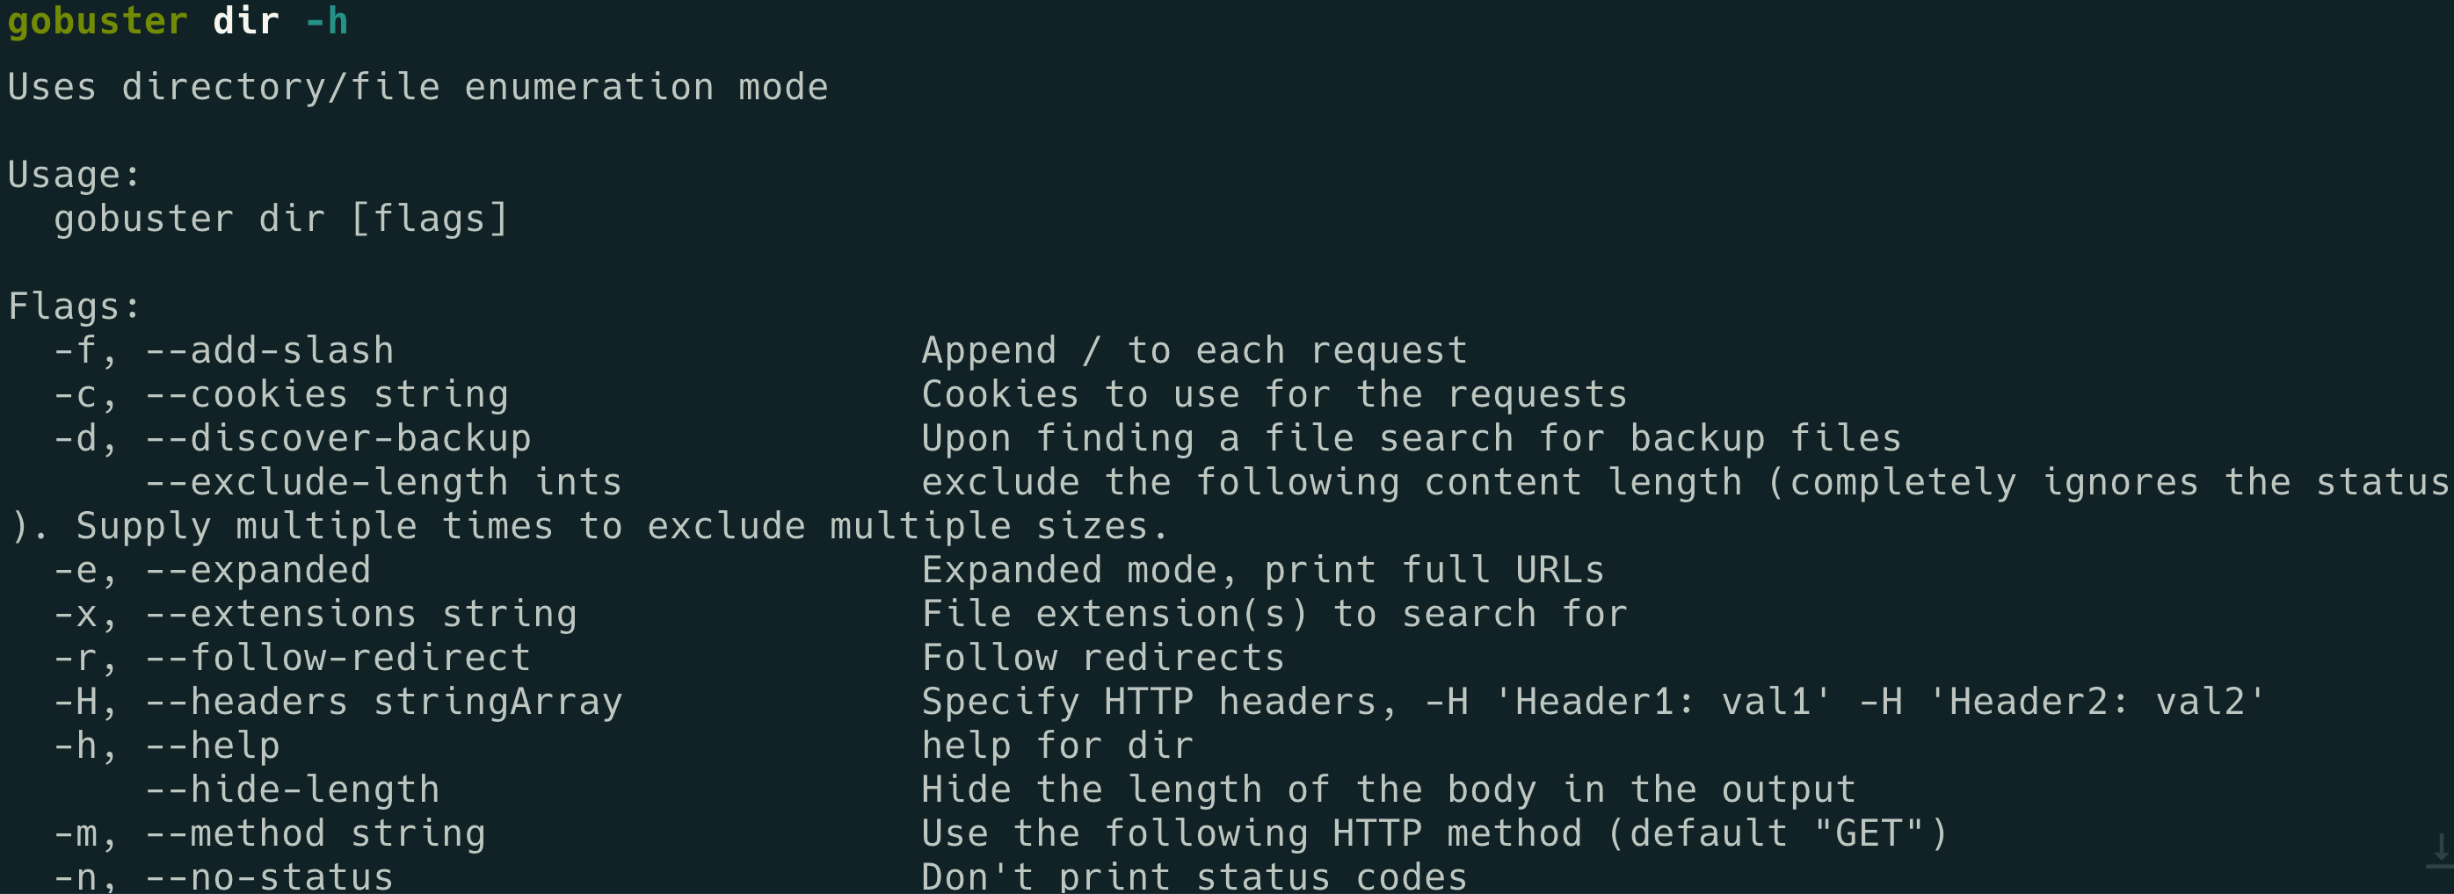Click the -h argument in the typed command
2454x894 pixels.
(327, 21)
